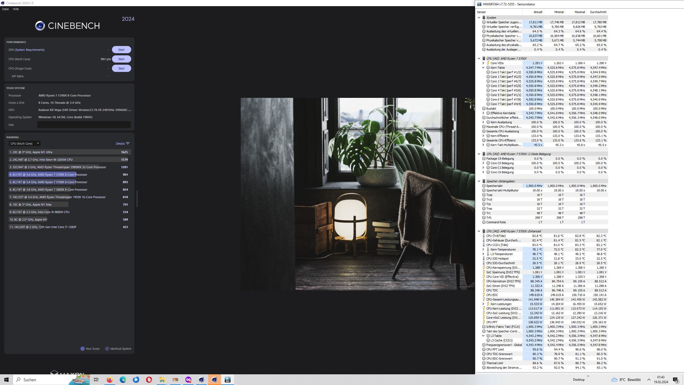684x385 pixels.
Task: Select the Ryzen 7 5800X ranking row
Action: (x=69, y=190)
